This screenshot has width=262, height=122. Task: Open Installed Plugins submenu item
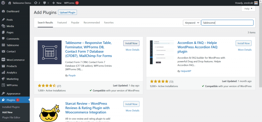[x=11, y=107]
